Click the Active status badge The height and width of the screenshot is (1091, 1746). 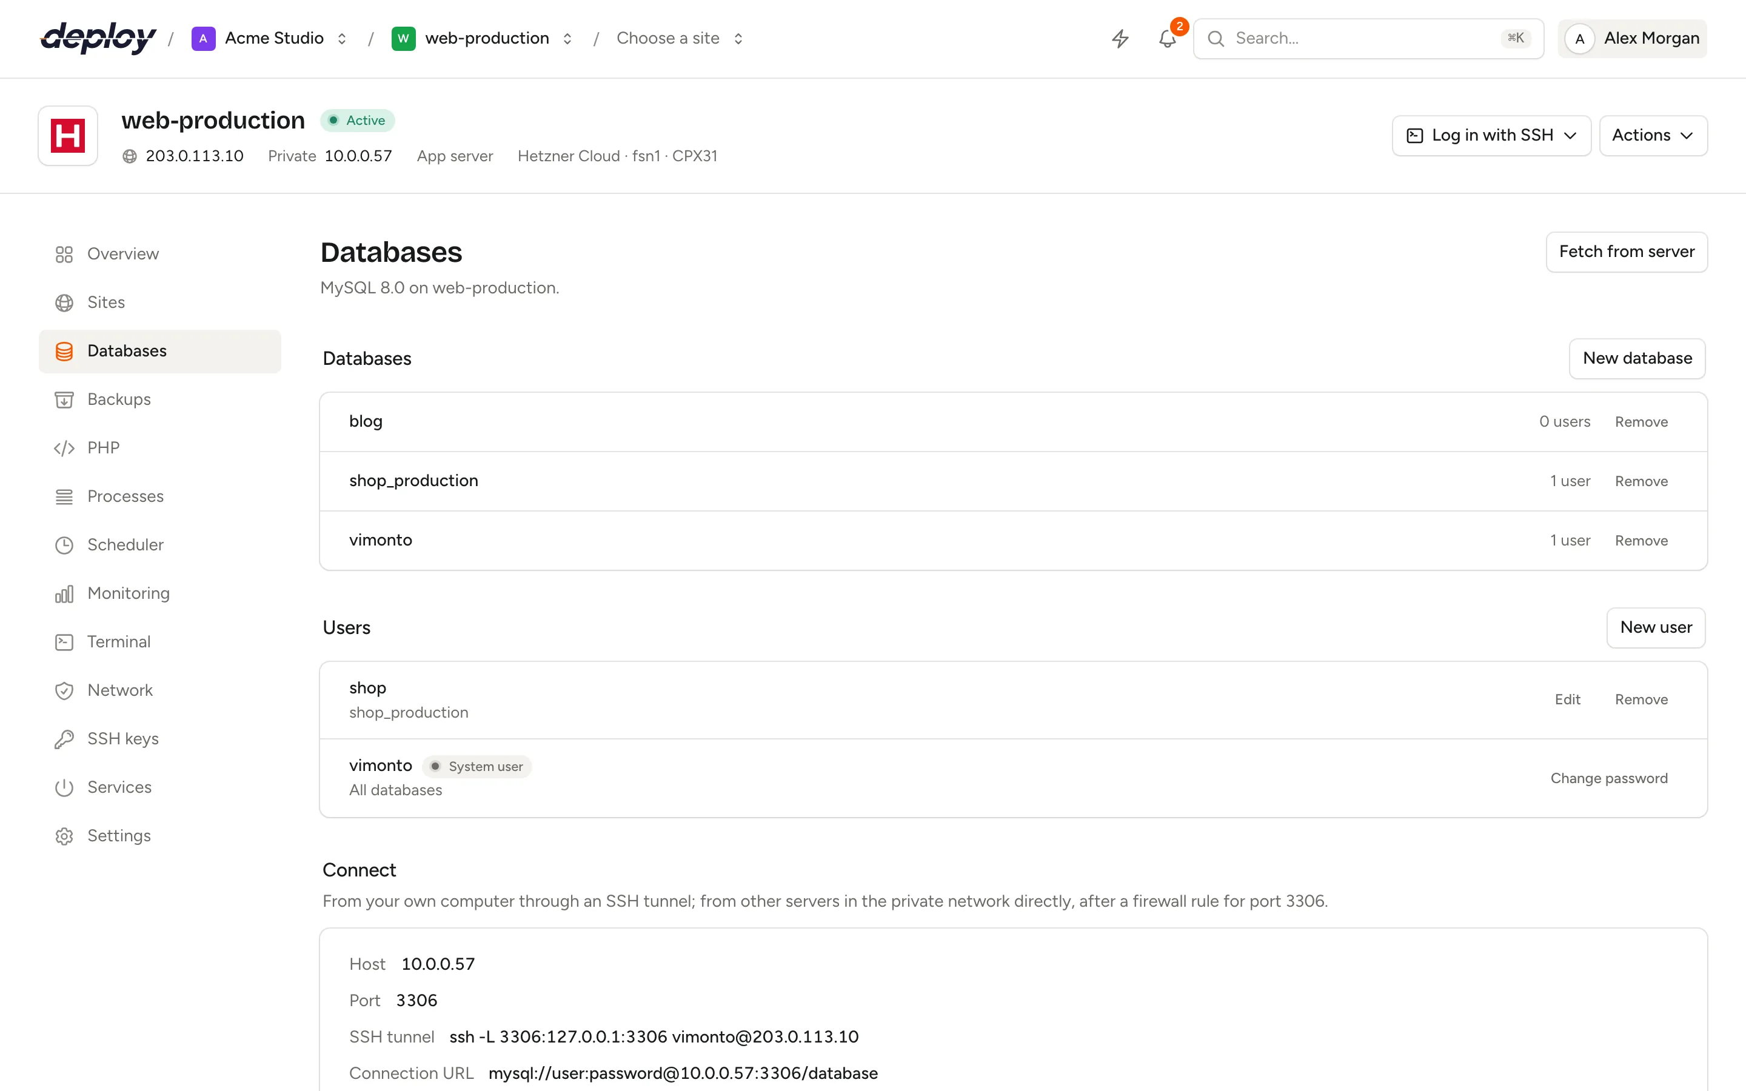357,121
